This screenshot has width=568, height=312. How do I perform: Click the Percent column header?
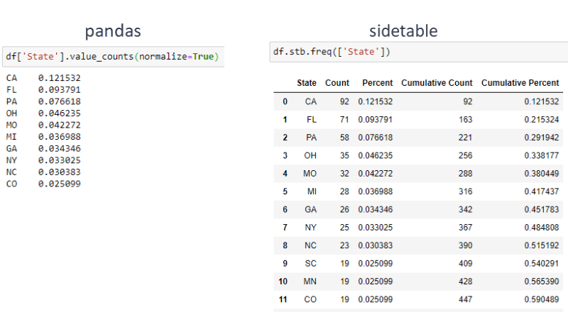pos(378,83)
